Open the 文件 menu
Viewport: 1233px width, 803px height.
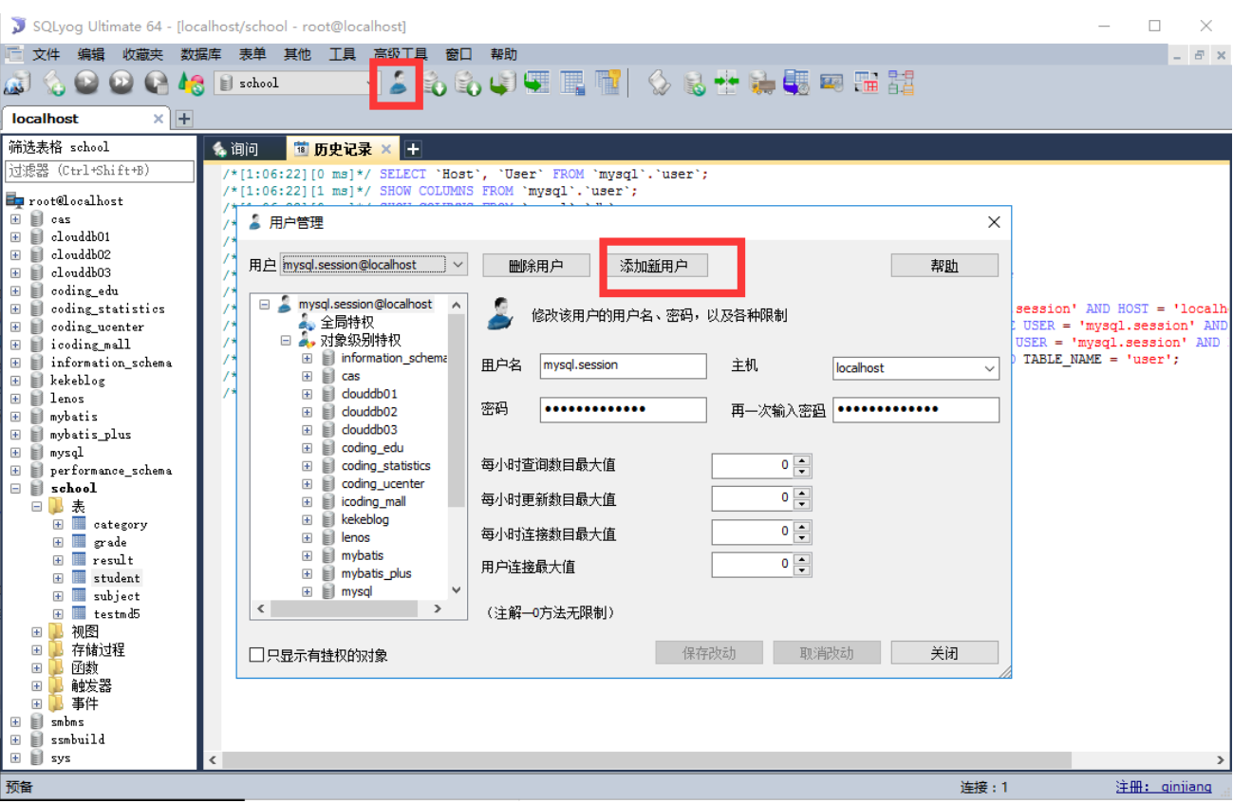tap(47, 55)
